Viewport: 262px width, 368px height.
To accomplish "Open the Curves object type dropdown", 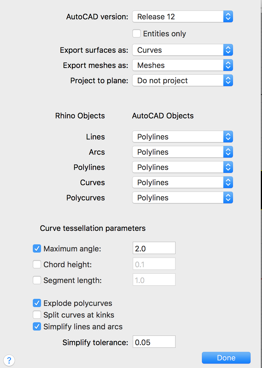I will coord(183,183).
